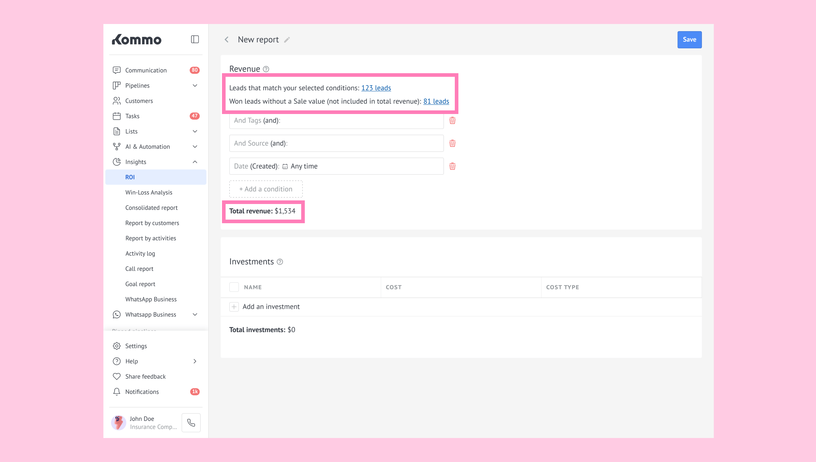The image size is (816, 462).
Task: Open Win-Loss Analysis report
Action: pyautogui.click(x=148, y=192)
